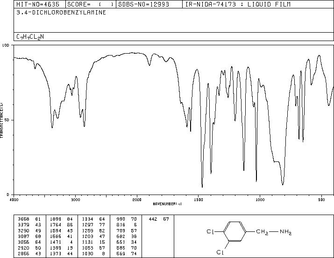The height and width of the screenshot is (258, 334).
Task: Click the 1000 tick label on wavenumber axis
Action: [x=260, y=200]
